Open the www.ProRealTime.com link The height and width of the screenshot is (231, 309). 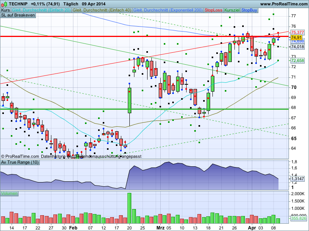tap(284, 4)
